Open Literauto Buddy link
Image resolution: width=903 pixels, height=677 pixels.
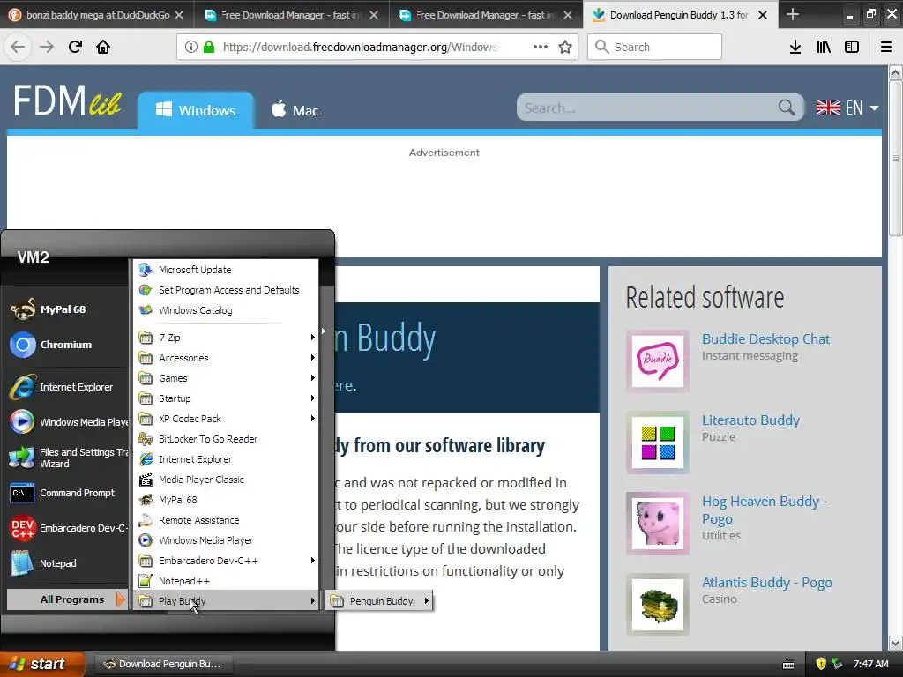pyautogui.click(x=750, y=420)
